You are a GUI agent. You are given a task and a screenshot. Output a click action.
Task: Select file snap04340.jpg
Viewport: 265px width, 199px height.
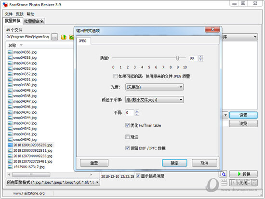point(25,140)
